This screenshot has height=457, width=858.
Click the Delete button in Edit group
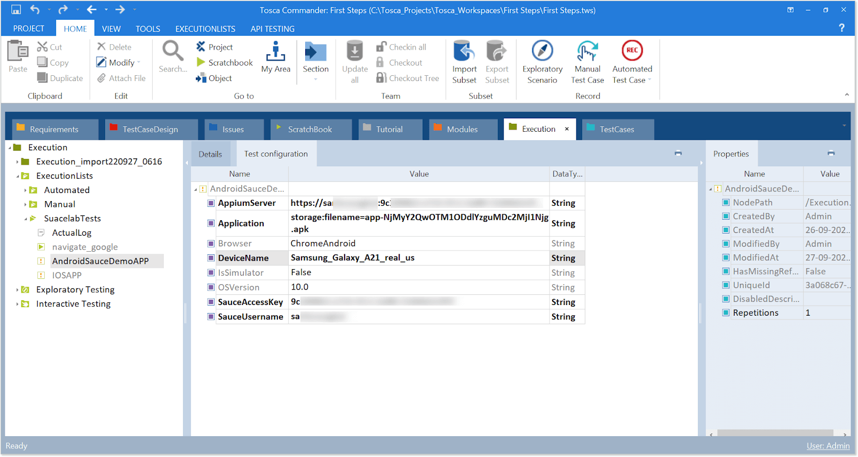coord(114,47)
